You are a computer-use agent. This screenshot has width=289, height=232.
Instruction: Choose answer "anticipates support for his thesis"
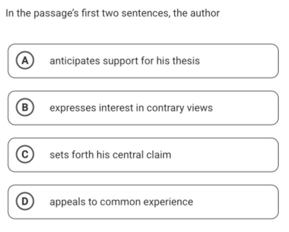(x=143, y=61)
